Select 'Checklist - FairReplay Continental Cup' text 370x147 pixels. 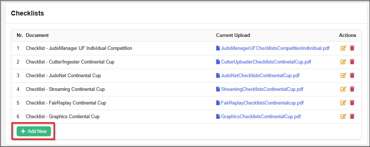pos(66,103)
